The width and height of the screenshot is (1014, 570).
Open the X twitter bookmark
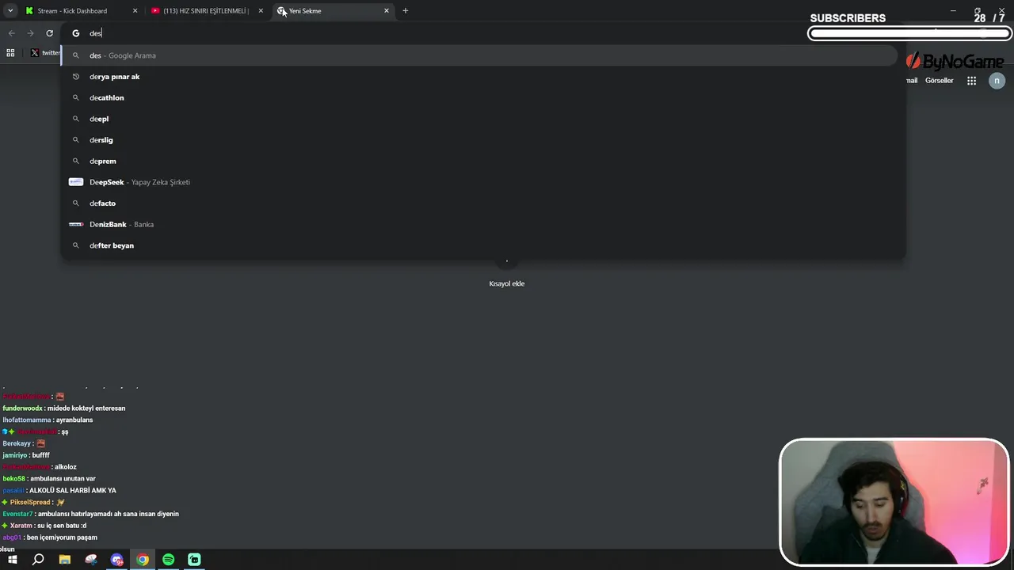(x=44, y=53)
